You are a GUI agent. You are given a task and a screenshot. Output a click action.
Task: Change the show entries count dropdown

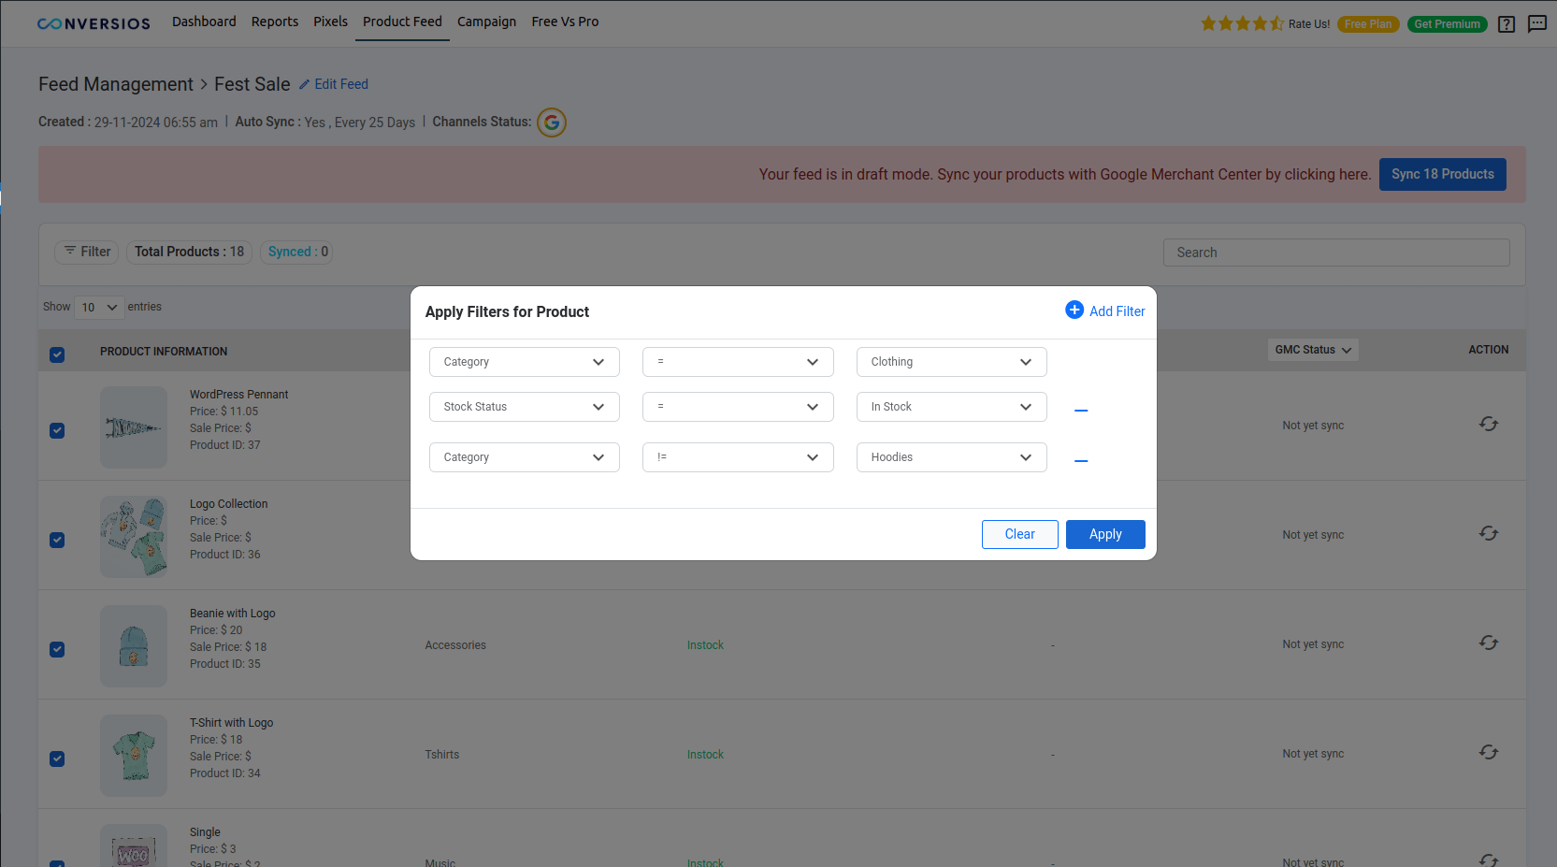(x=99, y=307)
